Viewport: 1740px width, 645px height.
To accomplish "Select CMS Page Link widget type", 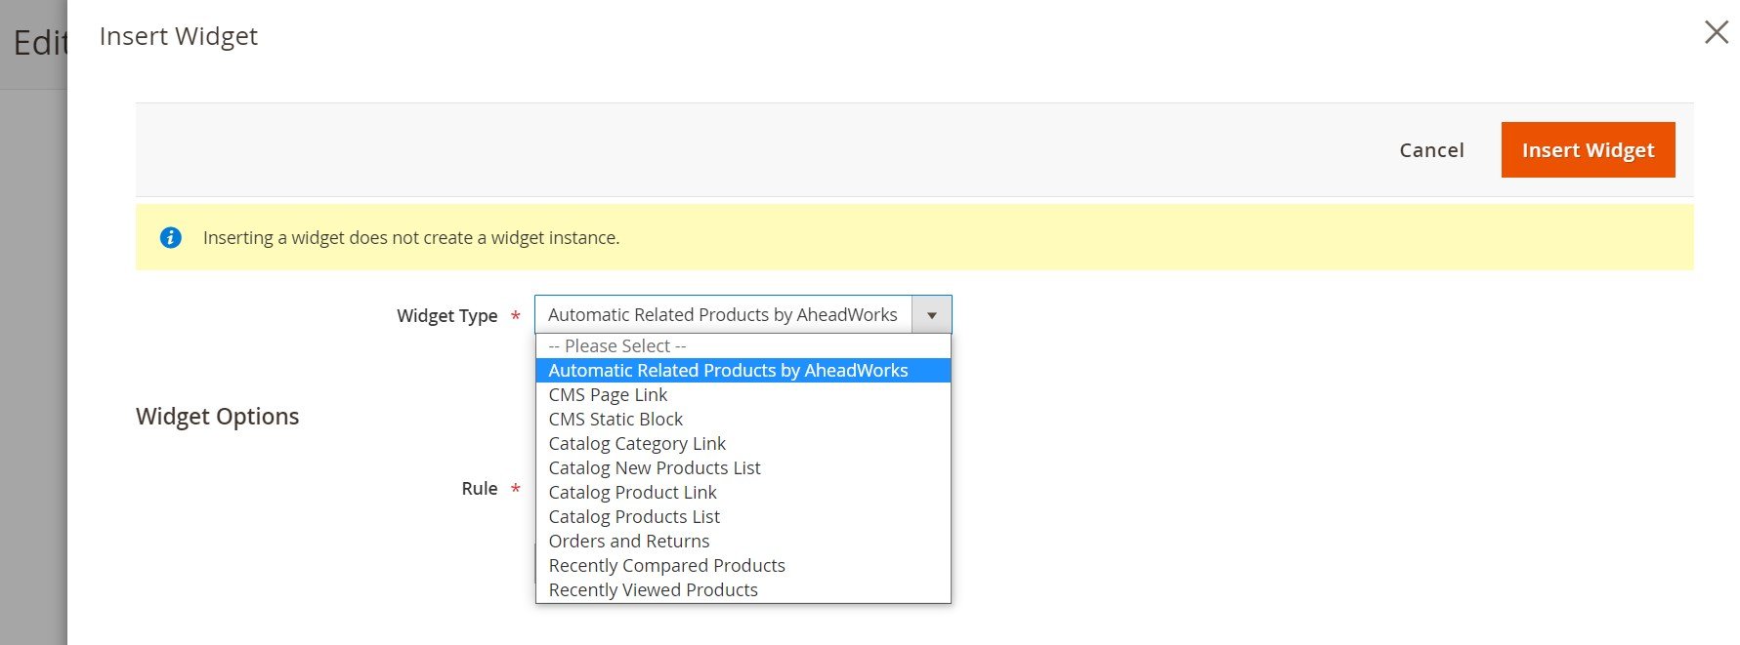I will click(743, 395).
